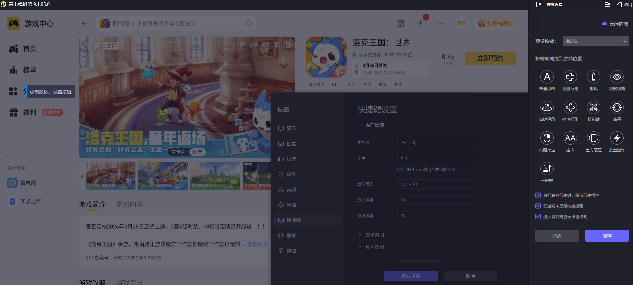The height and width of the screenshot is (285, 633).
Task: Select the 技能键 crossed swords icon
Action: [x=593, y=107]
